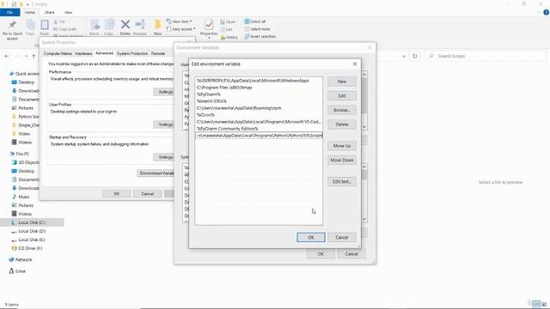Open Home ribbon tab in File Explorer
The height and width of the screenshot is (309, 550).
[x=30, y=12]
